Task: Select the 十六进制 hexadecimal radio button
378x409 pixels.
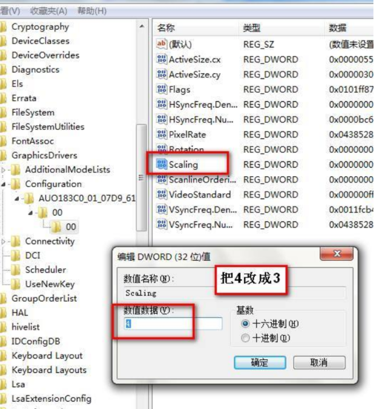Action: tap(245, 324)
